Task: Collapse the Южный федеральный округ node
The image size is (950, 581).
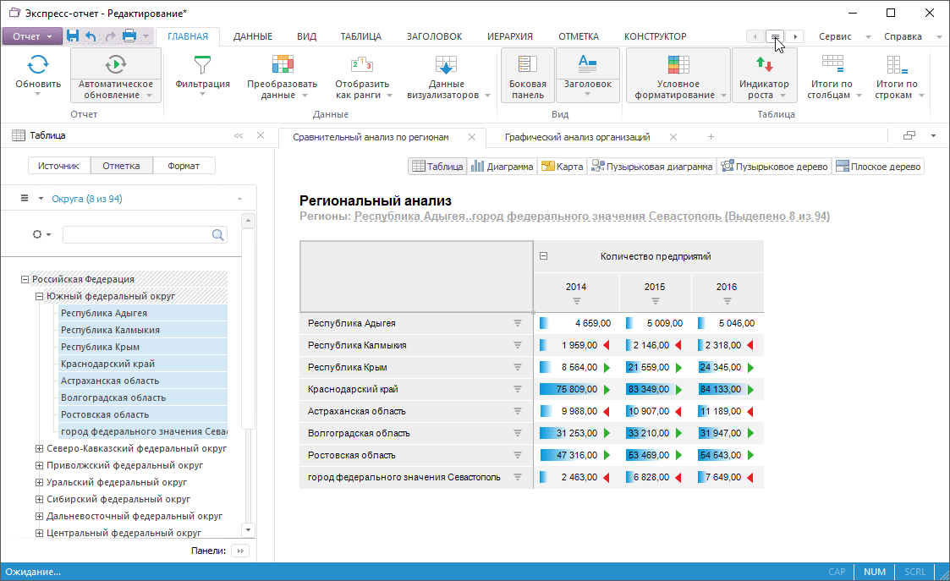Action: (39, 296)
